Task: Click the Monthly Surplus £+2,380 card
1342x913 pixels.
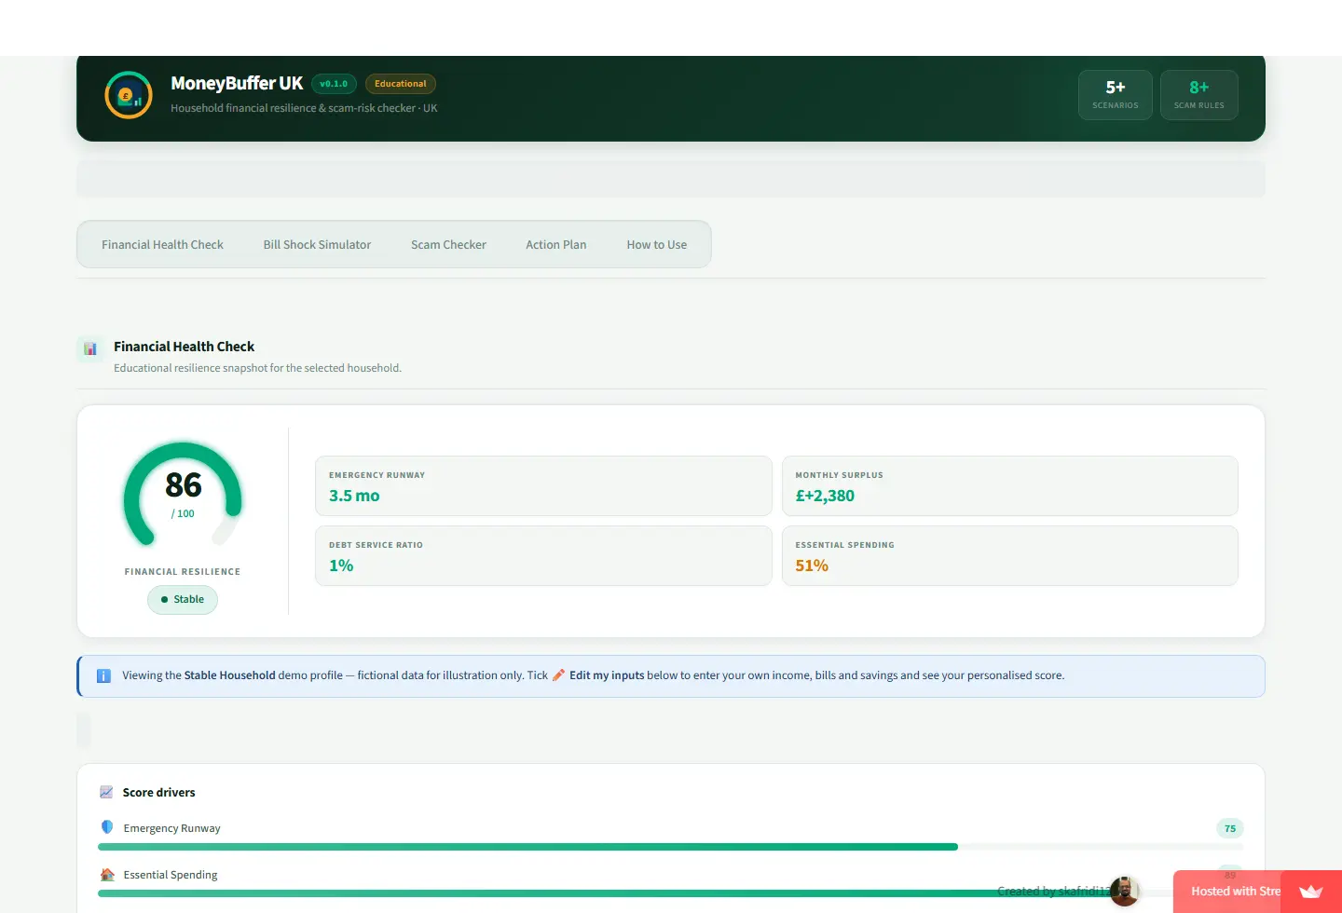Action: pos(1010,486)
